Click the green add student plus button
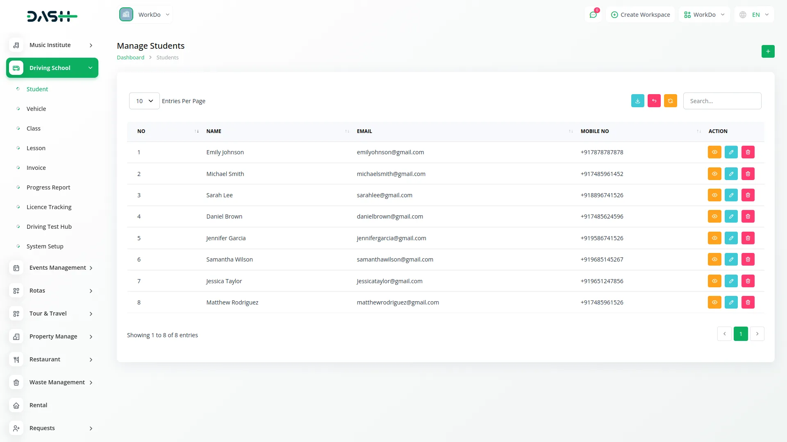Viewport: 787px width, 442px height. [x=768, y=51]
